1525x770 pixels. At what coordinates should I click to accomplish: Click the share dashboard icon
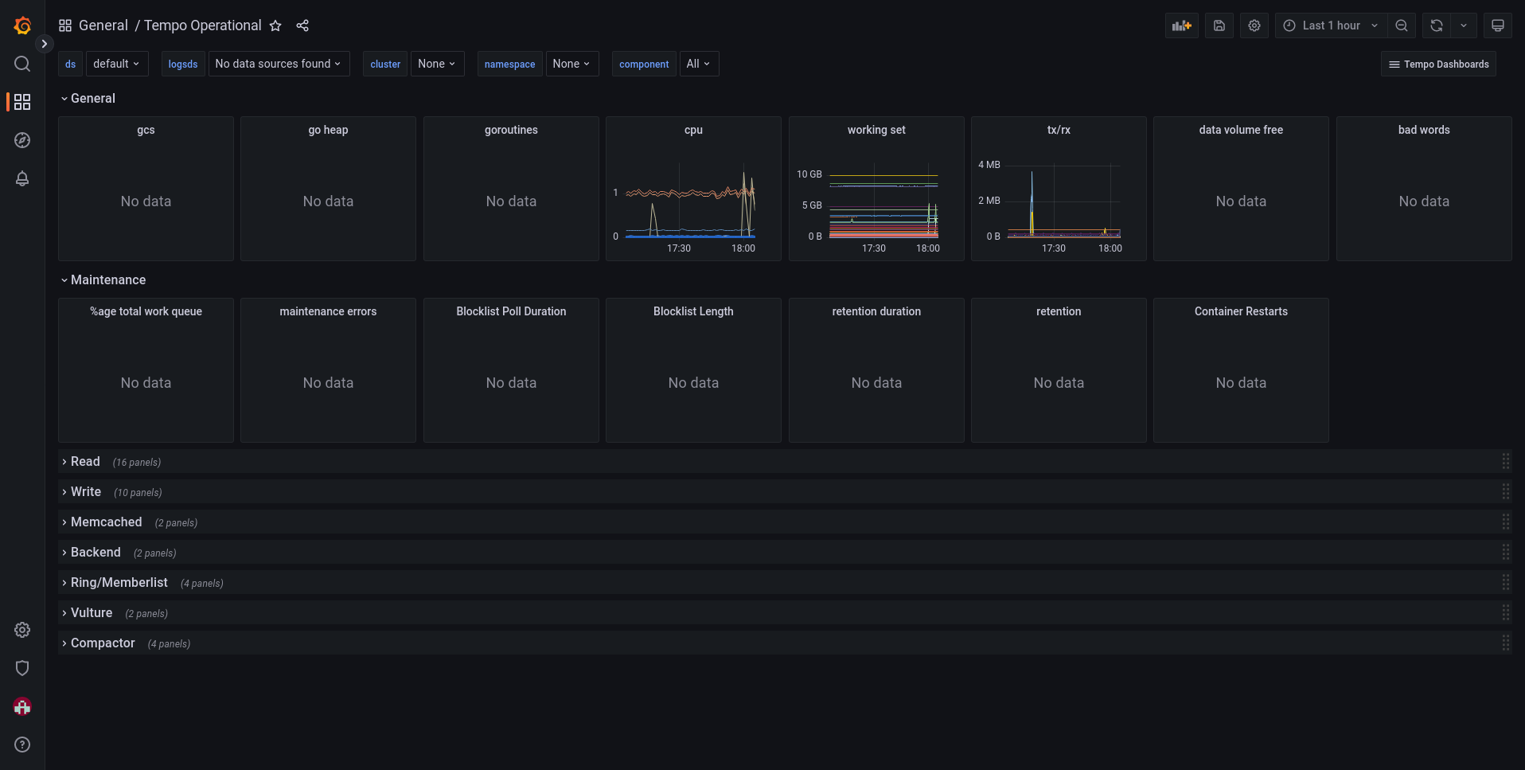(x=302, y=25)
